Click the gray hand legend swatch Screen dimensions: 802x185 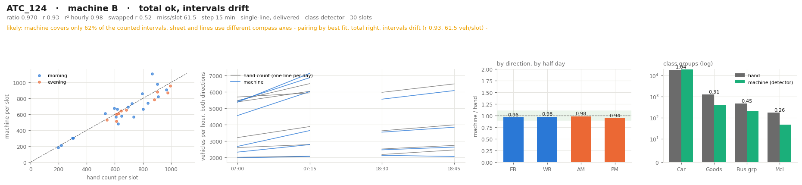point(740,75)
